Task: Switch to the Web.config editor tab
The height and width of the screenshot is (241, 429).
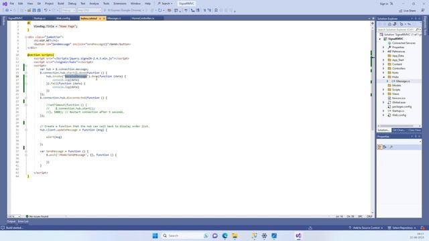Action: pos(63,18)
